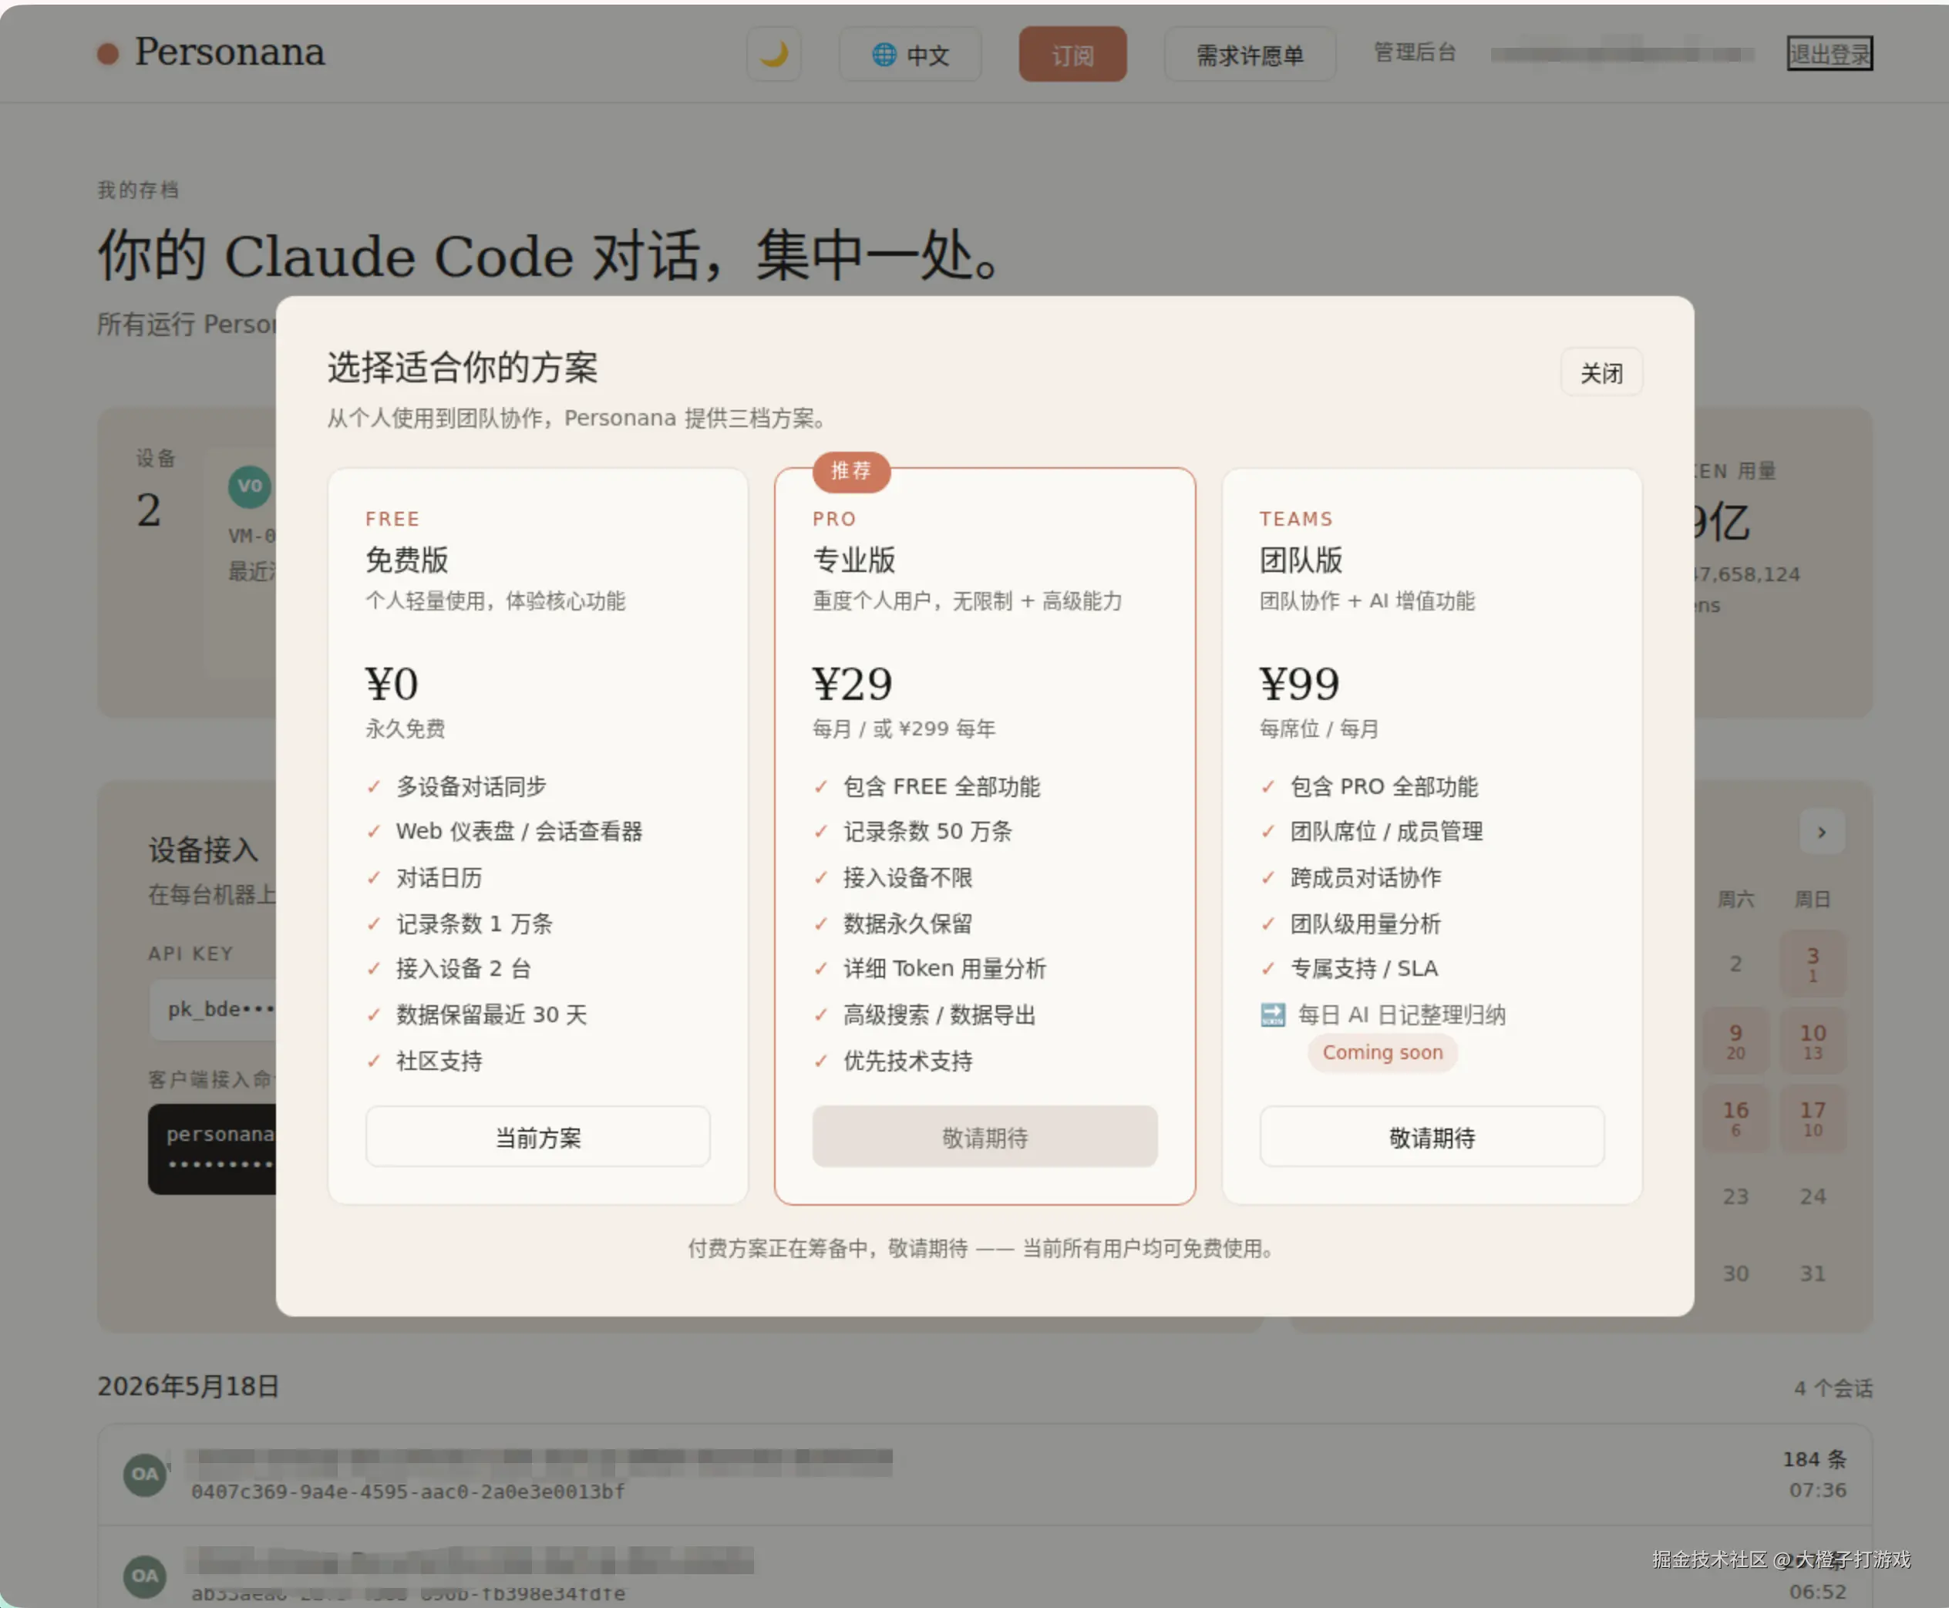This screenshot has height=1608, width=1949.
Task: Select calendar day 30
Action: pyautogui.click(x=1736, y=1273)
